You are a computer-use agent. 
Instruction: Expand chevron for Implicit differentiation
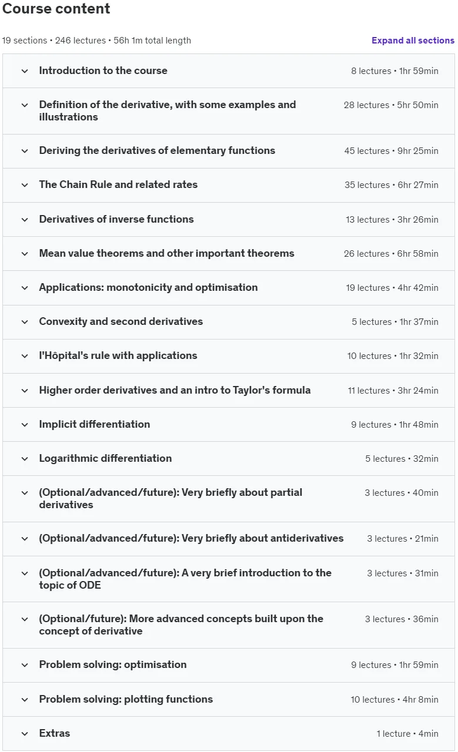pos(25,425)
